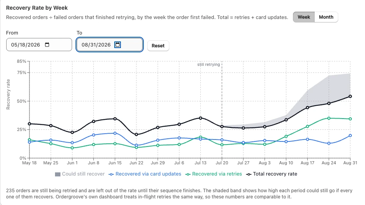Click the green retries legend marker
Viewport: 365px width, 205px height.
point(188,174)
